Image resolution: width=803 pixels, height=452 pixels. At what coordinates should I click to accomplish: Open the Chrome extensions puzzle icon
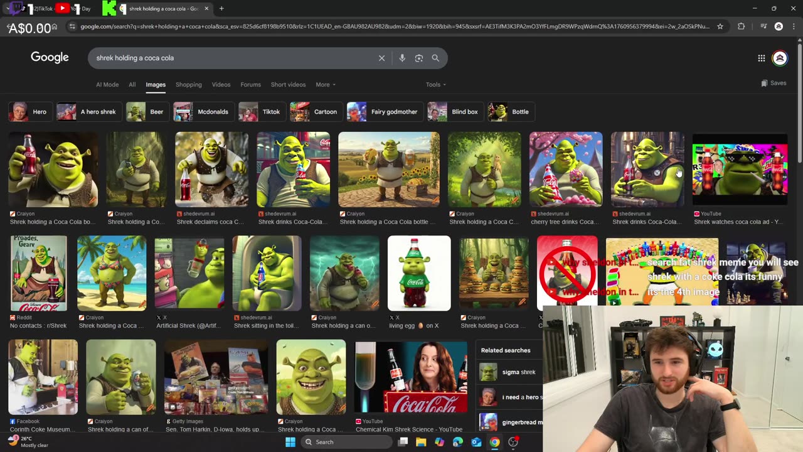point(741,26)
